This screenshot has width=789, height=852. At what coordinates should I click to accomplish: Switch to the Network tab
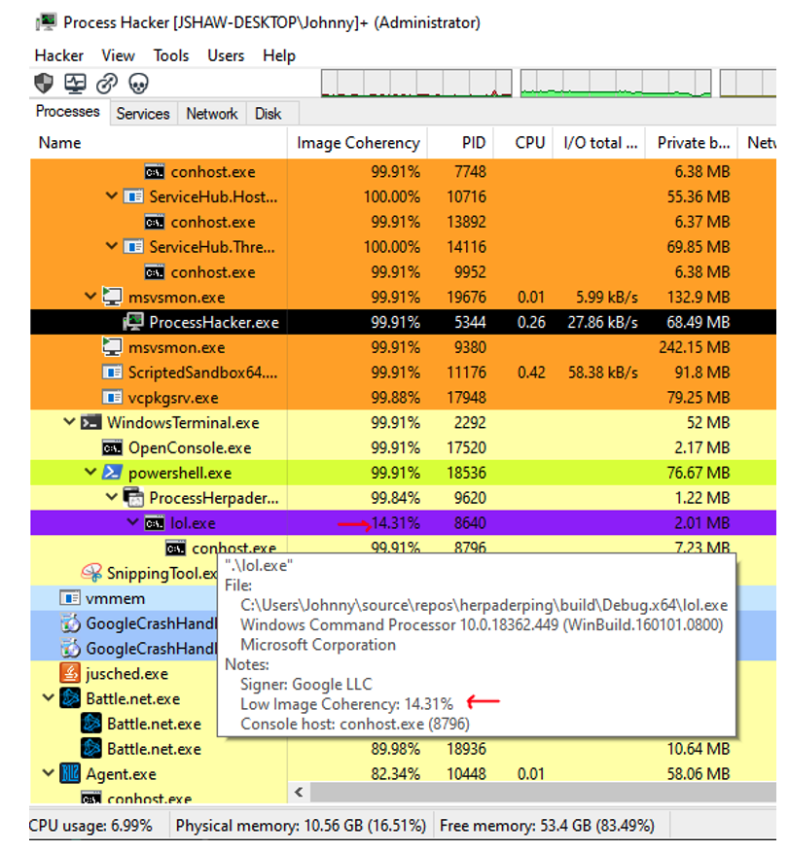click(x=212, y=114)
